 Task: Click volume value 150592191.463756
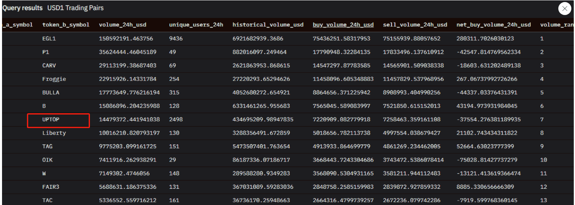[x=126, y=39]
